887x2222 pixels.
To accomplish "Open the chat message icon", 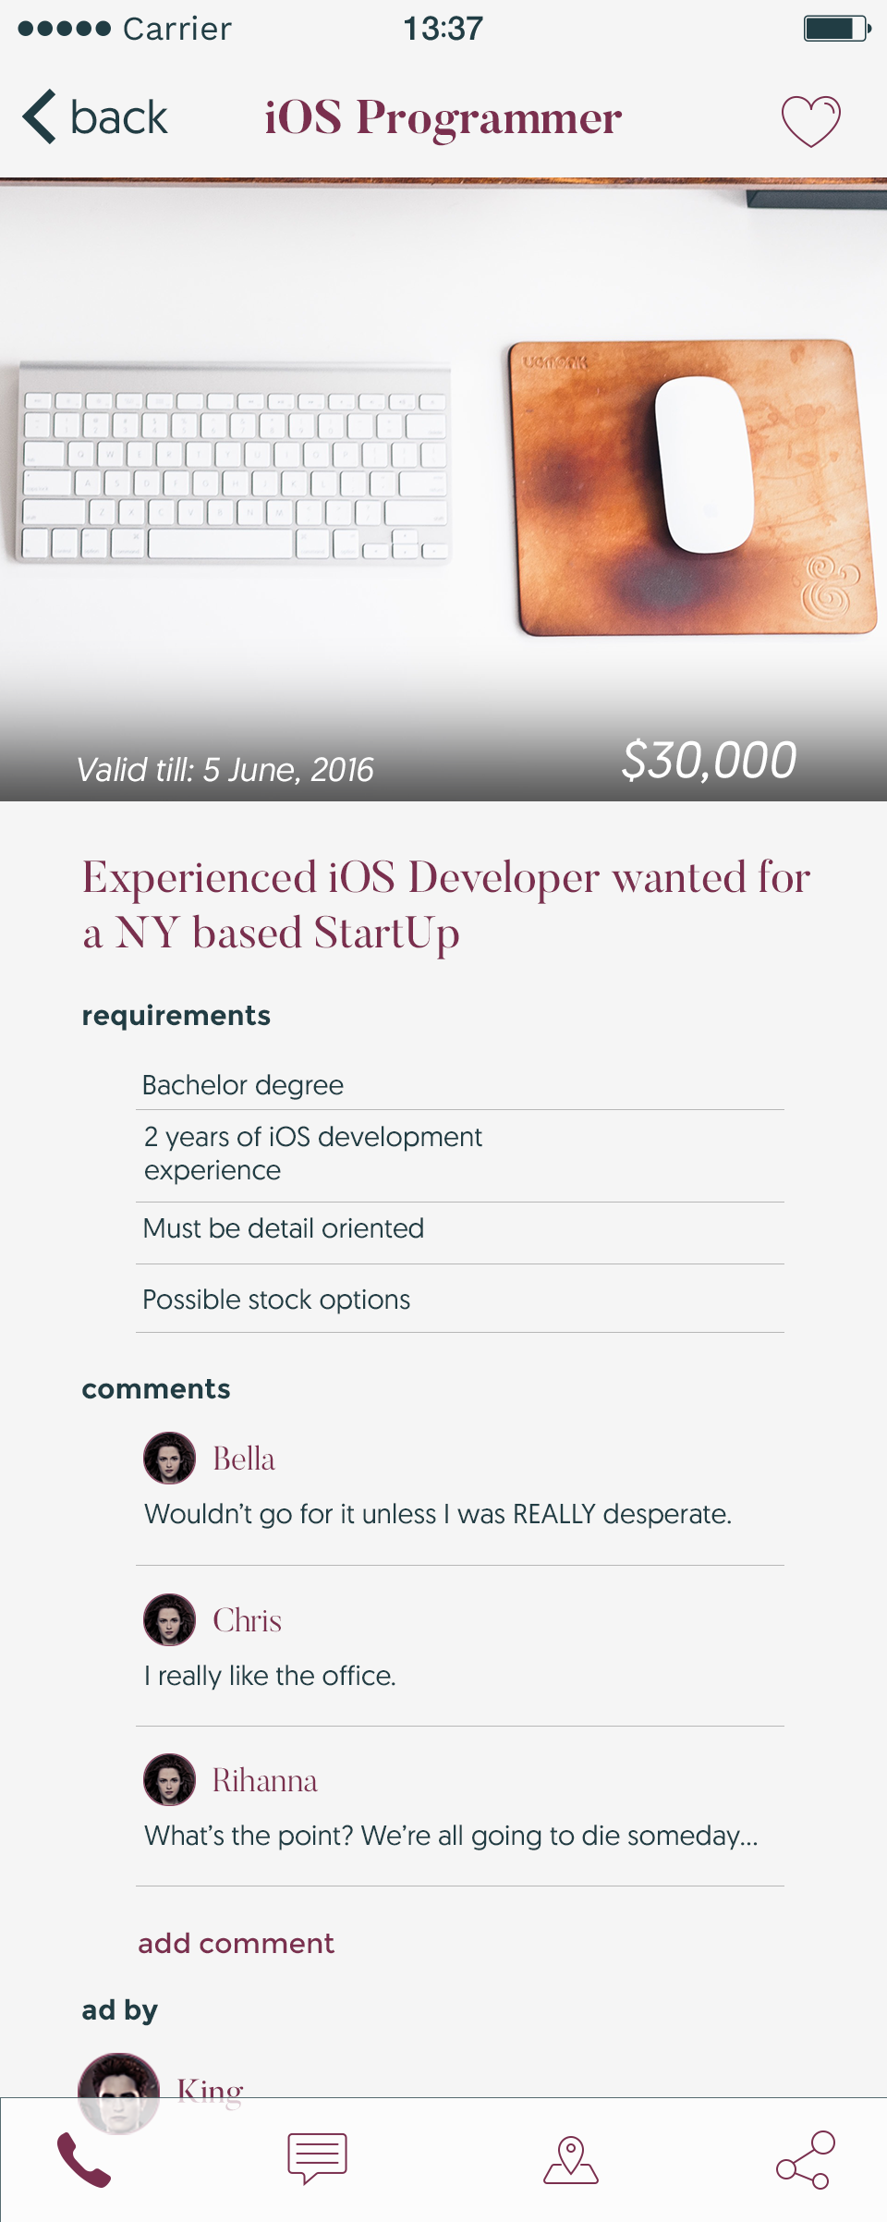I will (x=317, y=2158).
